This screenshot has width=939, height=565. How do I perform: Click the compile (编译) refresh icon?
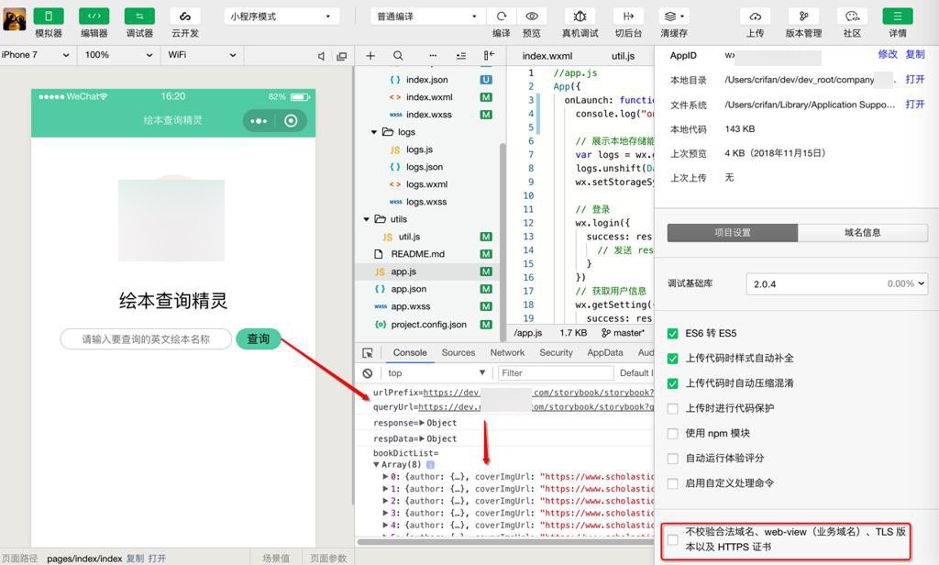click(x=502, y=17)
